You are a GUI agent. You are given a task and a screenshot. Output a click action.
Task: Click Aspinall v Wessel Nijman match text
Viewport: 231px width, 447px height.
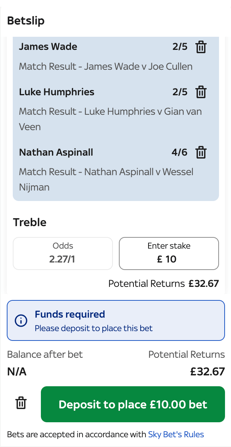tap(106, 180)
